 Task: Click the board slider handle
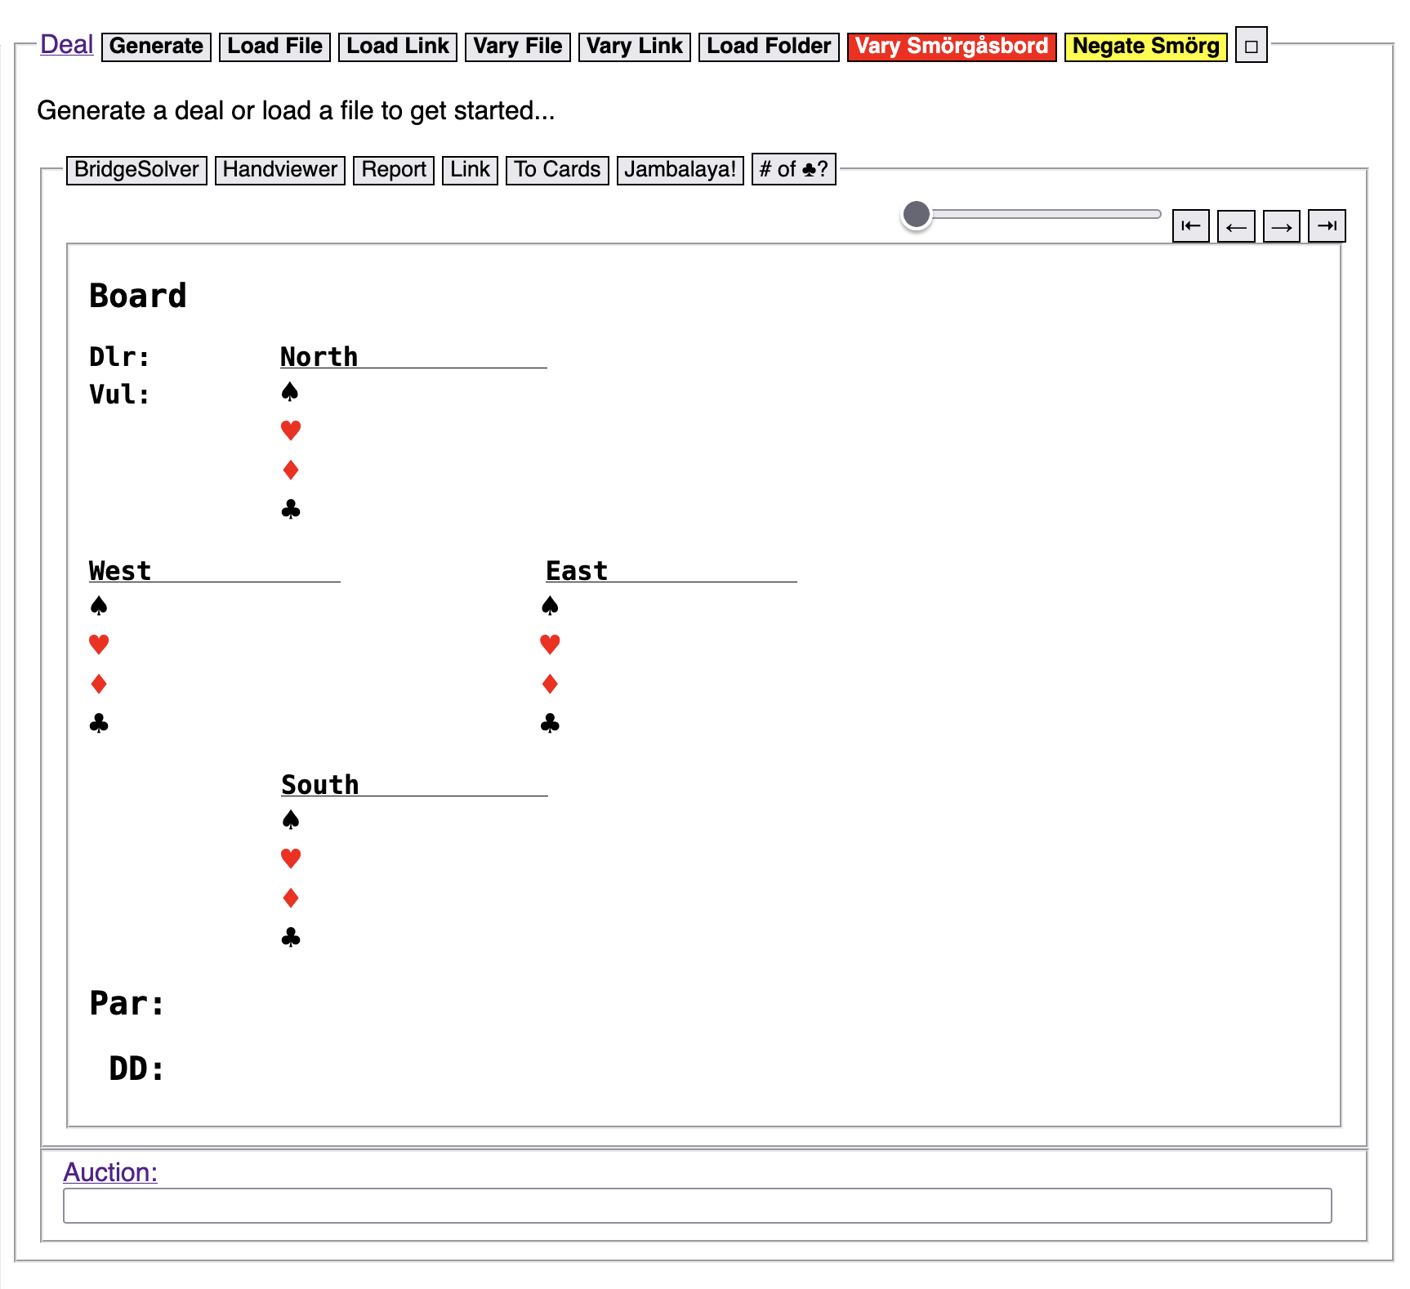pyautogui.click(x=917, y=215)
